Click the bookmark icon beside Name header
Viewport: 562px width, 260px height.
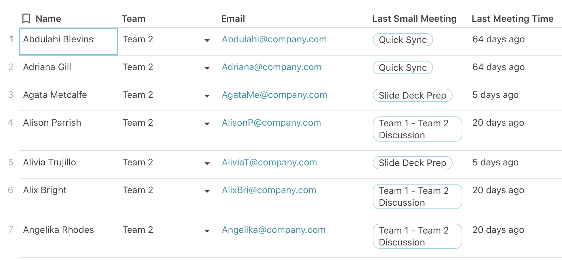[26, 19]
